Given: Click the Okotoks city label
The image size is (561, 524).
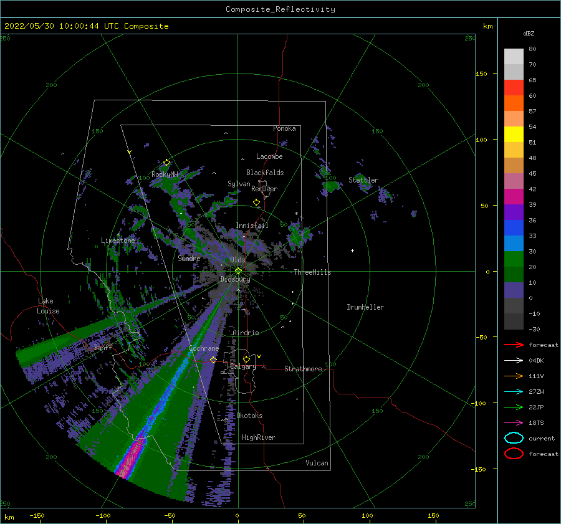Looking at the screenshot, I should click(x=250, y=416).
